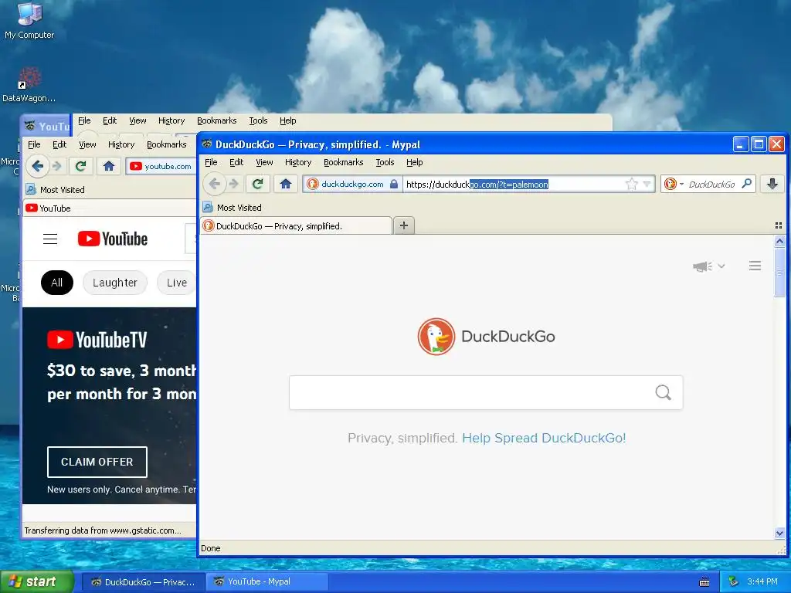Open URL history dropdown in address bar
Viewport: 791px width, 593px height.
647,184
